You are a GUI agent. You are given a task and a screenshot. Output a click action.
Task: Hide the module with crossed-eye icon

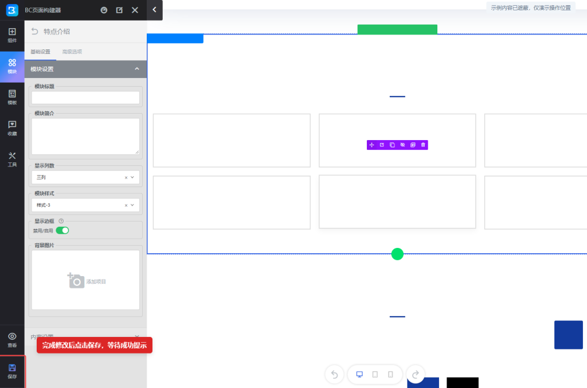pos(402,145)
